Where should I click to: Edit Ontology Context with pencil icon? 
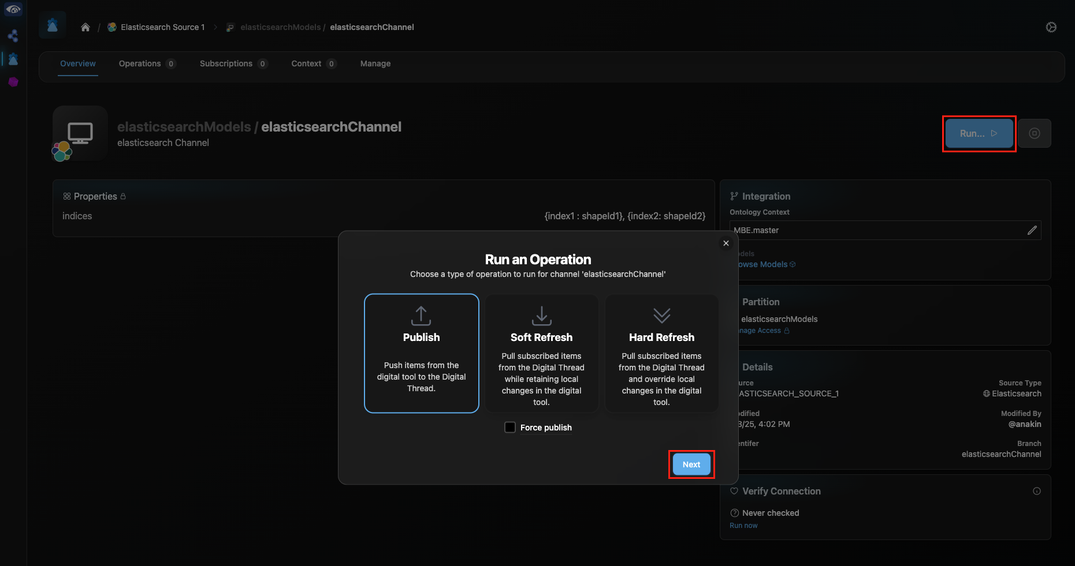pyautogui.click(x=1032, y=230)
